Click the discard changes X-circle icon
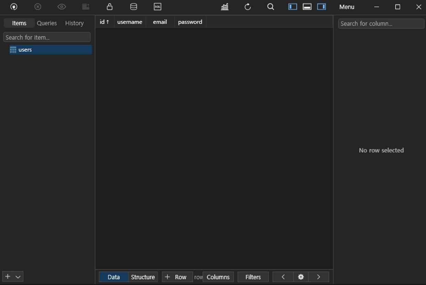The image size is (426, 285). tap(38, 7)
